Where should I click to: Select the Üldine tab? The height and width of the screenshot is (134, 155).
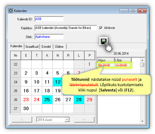tap(59, 47)
